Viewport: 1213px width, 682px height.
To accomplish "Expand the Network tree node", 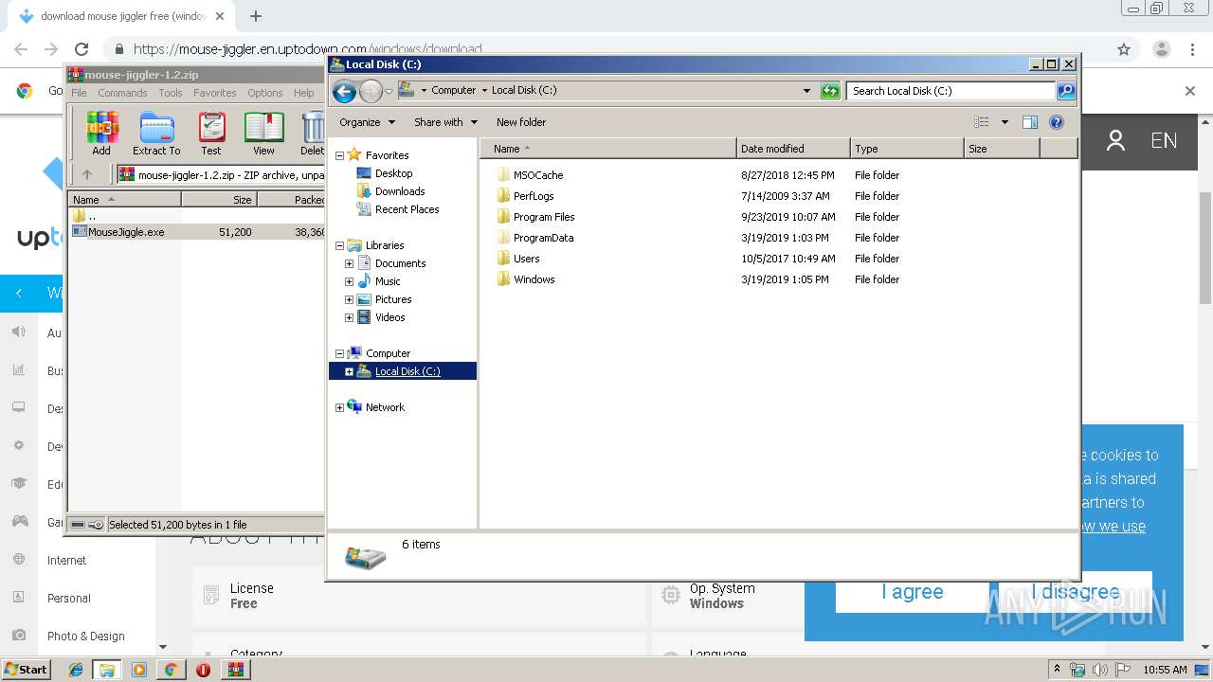I will (x=340, y=407).
